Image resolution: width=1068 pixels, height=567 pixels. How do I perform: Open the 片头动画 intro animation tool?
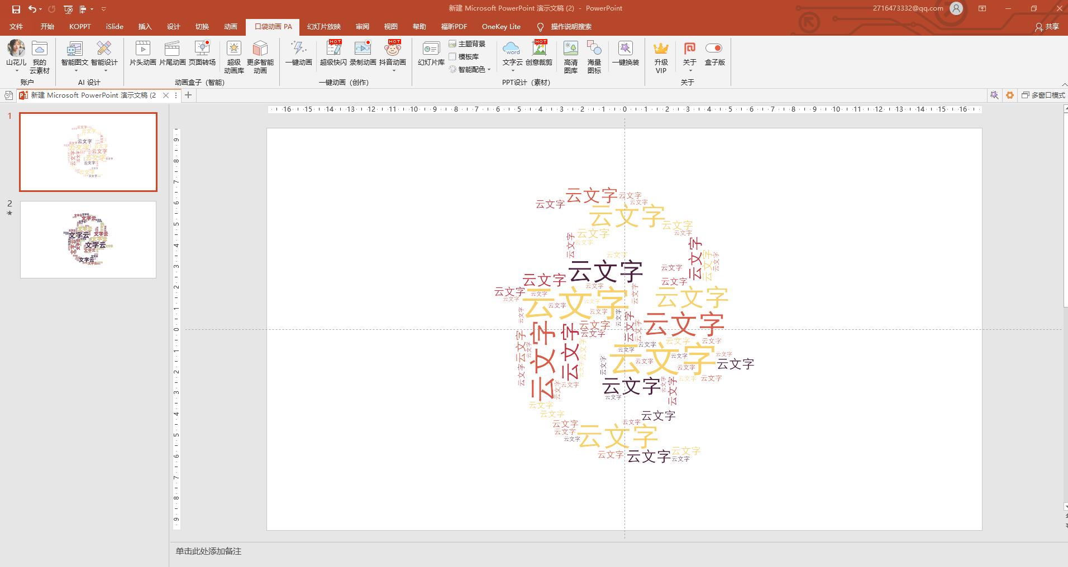(x=143, y=54)
